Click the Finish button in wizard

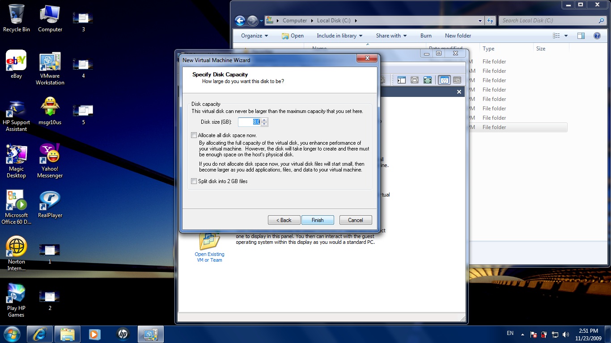(318, 220)
